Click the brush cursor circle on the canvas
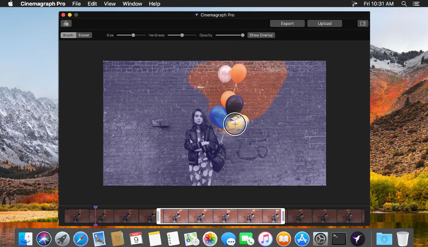 click(235, 124)
